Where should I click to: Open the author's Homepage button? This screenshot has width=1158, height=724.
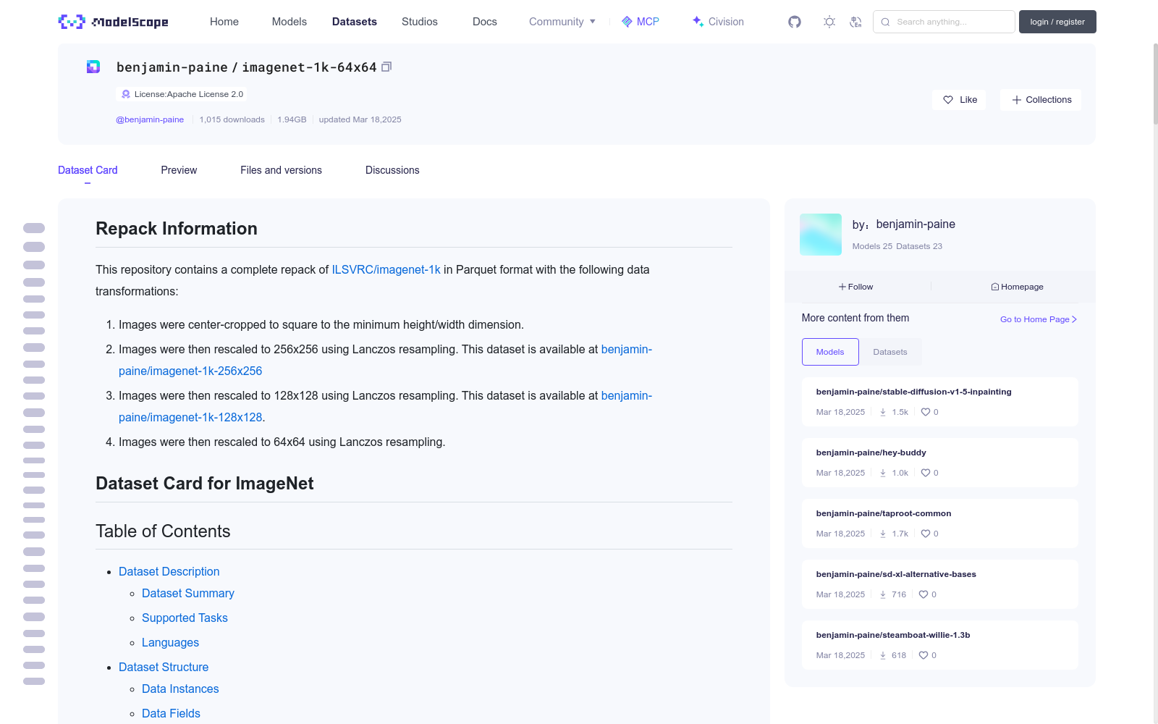[1017, 287]
